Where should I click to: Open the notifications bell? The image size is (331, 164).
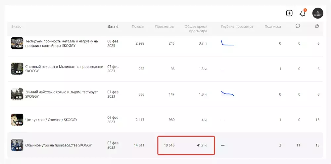(302, 13)
